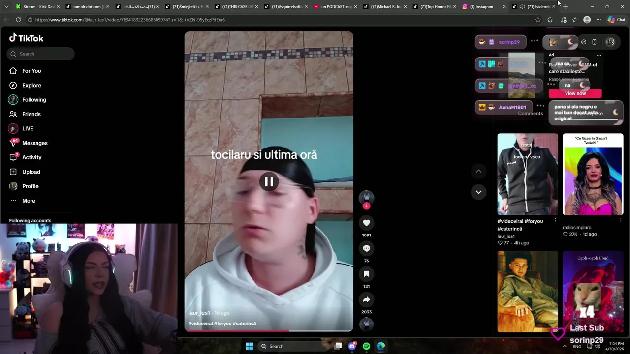Focus the TikTok search field

tap(41, 54)
